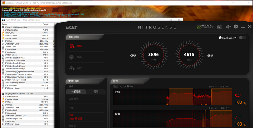253x128 pixels.
Task: Click icon next to PCIe Link Speed
Action: pos(3,85)
